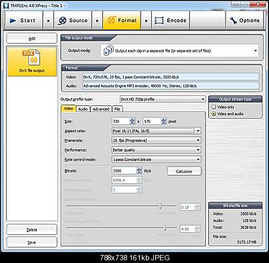Click the 0.18 adjustment value field

[187, 207]
